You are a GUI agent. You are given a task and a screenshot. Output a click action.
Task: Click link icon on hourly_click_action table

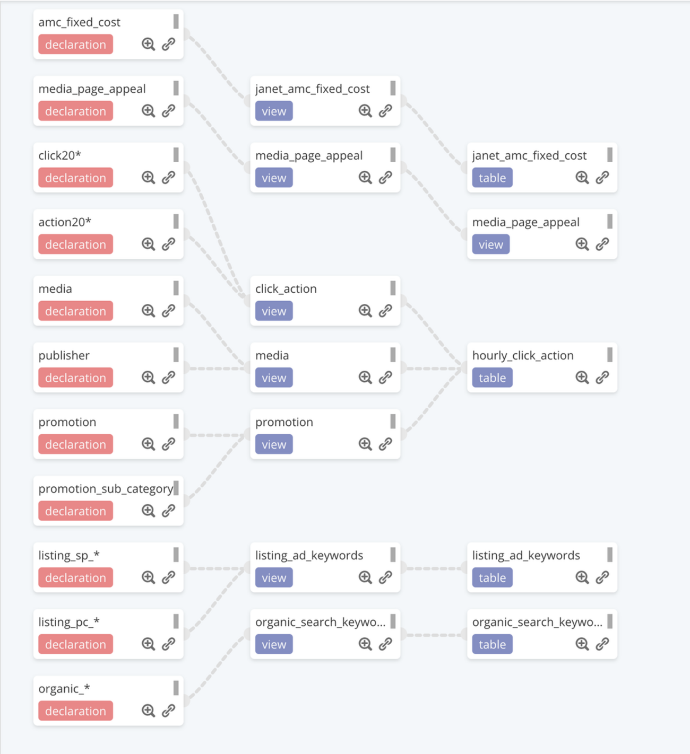click(x=602, y=378)
